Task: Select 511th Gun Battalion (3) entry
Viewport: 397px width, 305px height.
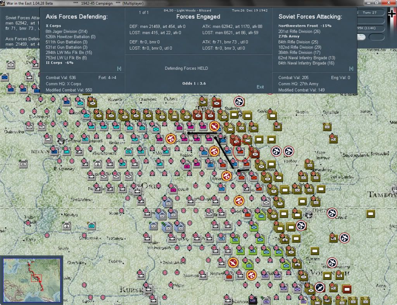Action: 66,42
